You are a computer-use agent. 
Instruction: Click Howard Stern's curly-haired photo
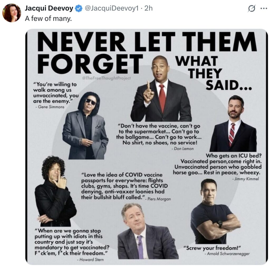click(56, 191)
